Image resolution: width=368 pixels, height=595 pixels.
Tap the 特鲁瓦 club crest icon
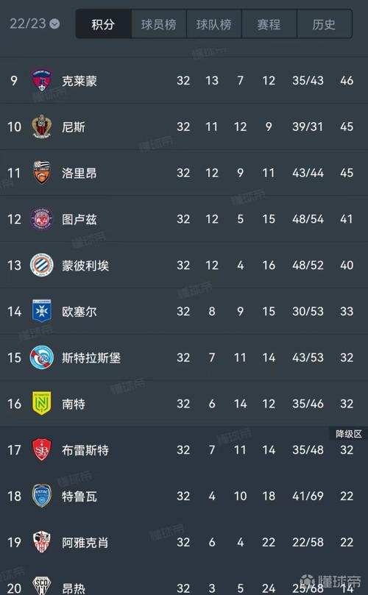pos(42,496)
